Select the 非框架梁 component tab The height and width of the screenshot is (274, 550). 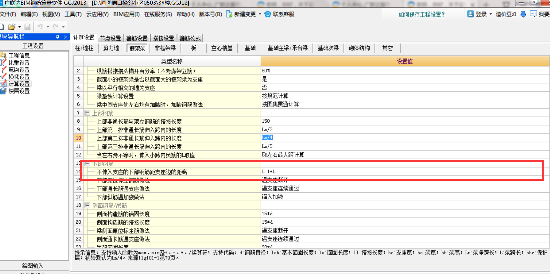click(x=165, y=48)
